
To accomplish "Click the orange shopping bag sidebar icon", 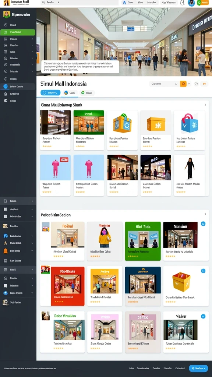I will click(6, 251).
